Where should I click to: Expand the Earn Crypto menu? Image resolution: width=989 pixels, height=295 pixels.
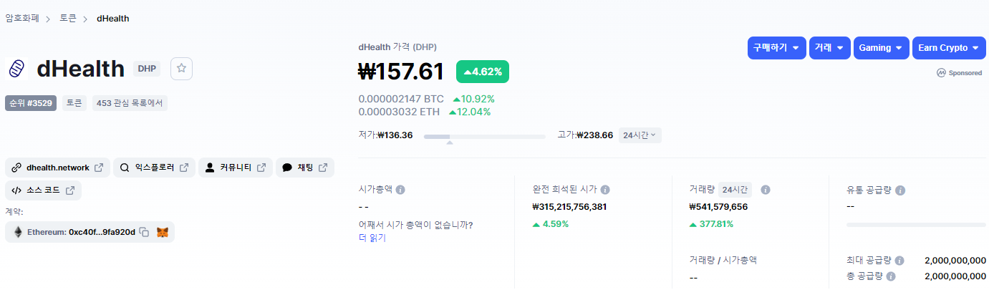(x=949, y=48)
